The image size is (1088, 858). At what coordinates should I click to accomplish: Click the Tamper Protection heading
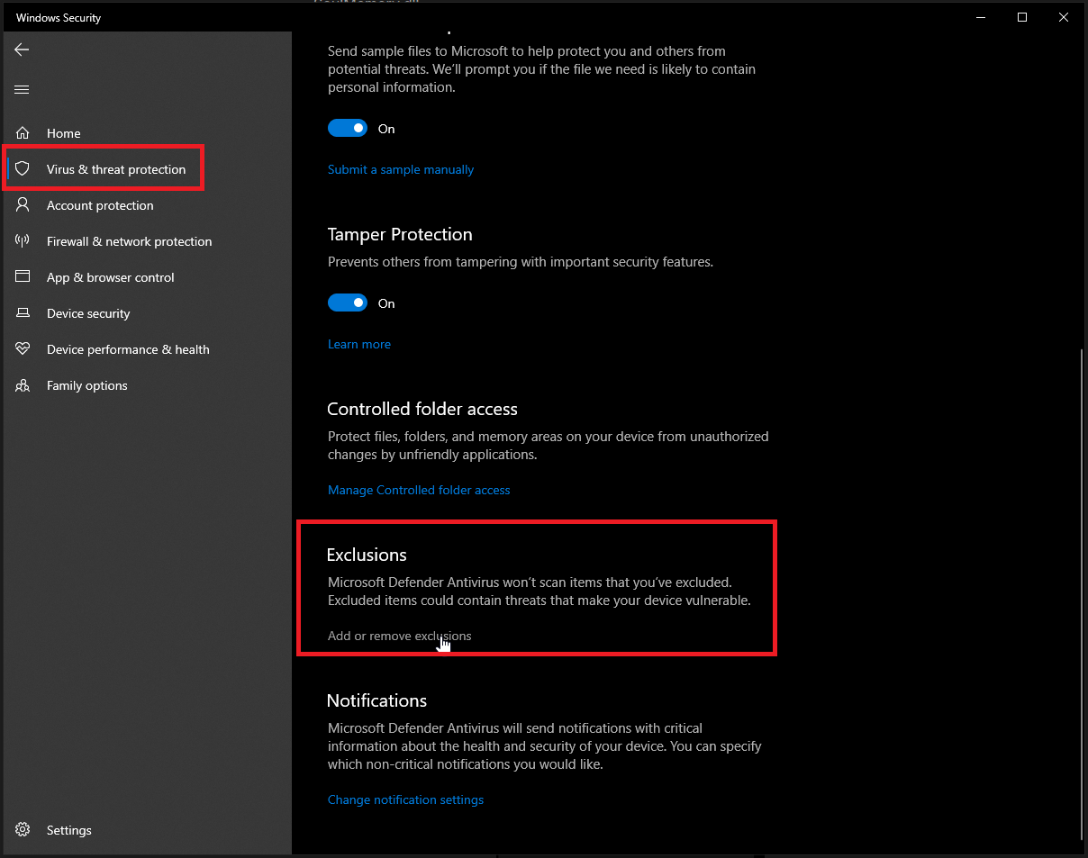(x=400, y=234)
